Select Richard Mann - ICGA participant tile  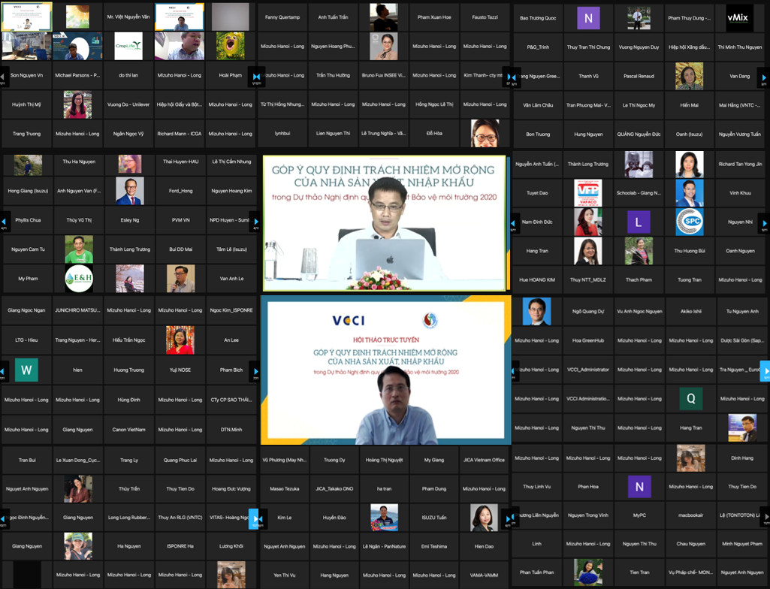(x=180, y=134)
